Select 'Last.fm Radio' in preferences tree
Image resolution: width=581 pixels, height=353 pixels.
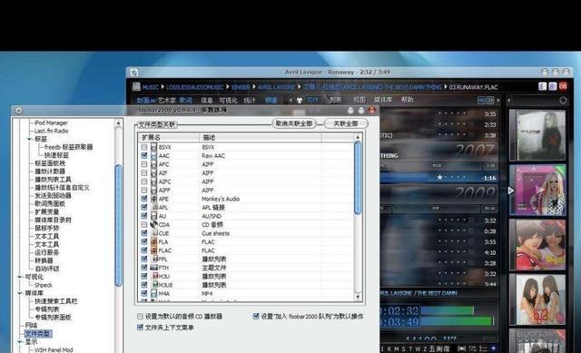[52, 131]
